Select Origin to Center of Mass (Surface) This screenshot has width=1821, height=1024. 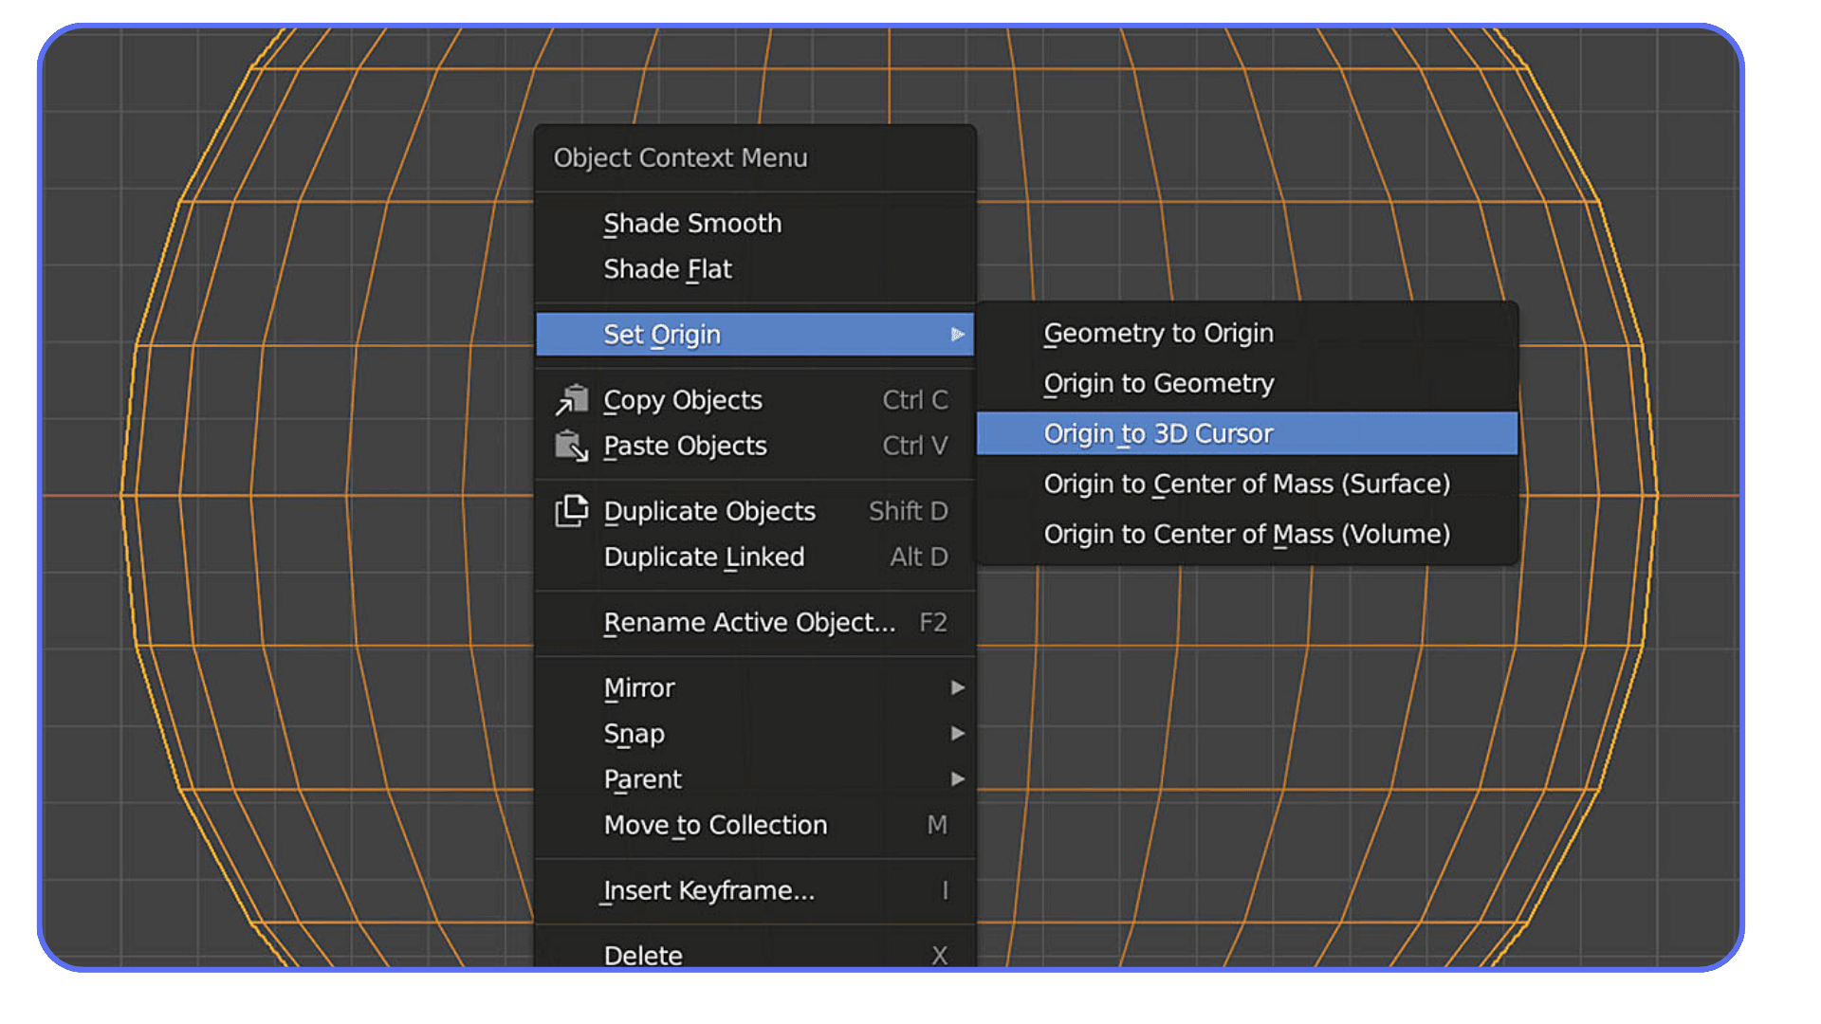[x=1247, y=484]
